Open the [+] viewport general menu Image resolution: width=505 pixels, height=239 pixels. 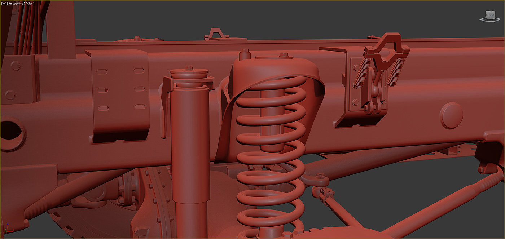click(4, 4)
